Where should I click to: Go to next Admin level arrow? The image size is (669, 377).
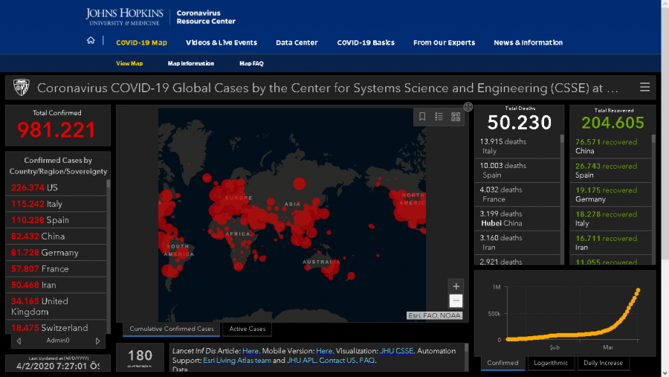(97, 341)
